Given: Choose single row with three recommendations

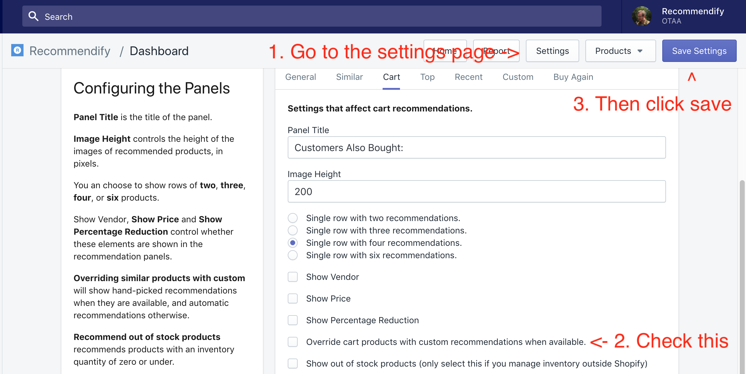Looking at the screenshot, I should point(292,231).
